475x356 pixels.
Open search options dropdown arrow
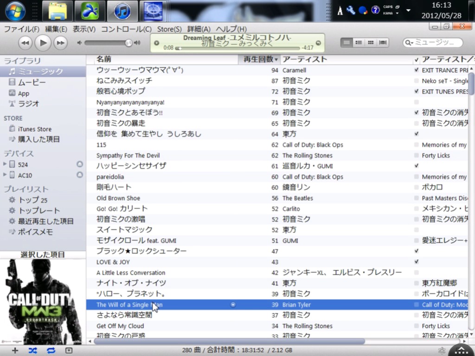tap(412, 43)
